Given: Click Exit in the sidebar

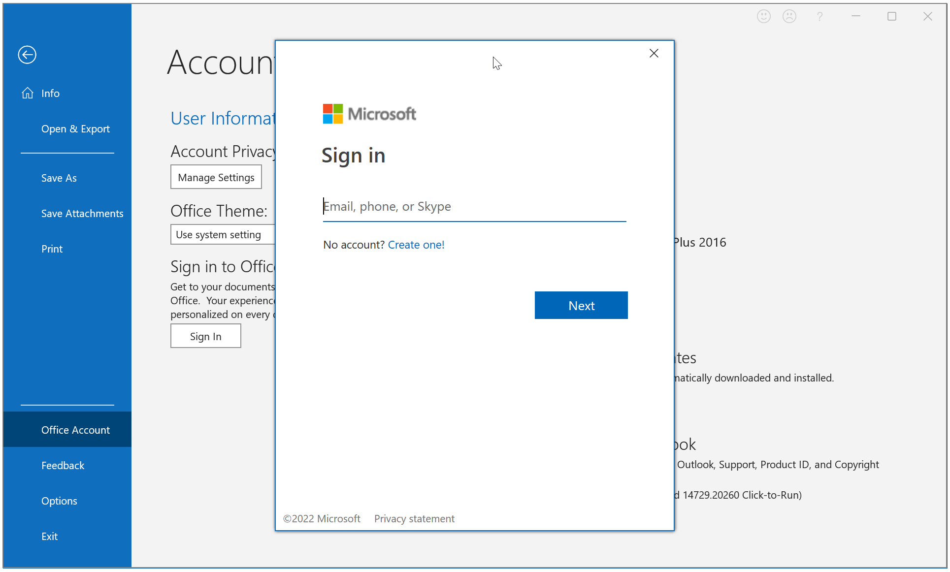Looking at the screenshot, I should pyautogui.click(x=50, y=537).
